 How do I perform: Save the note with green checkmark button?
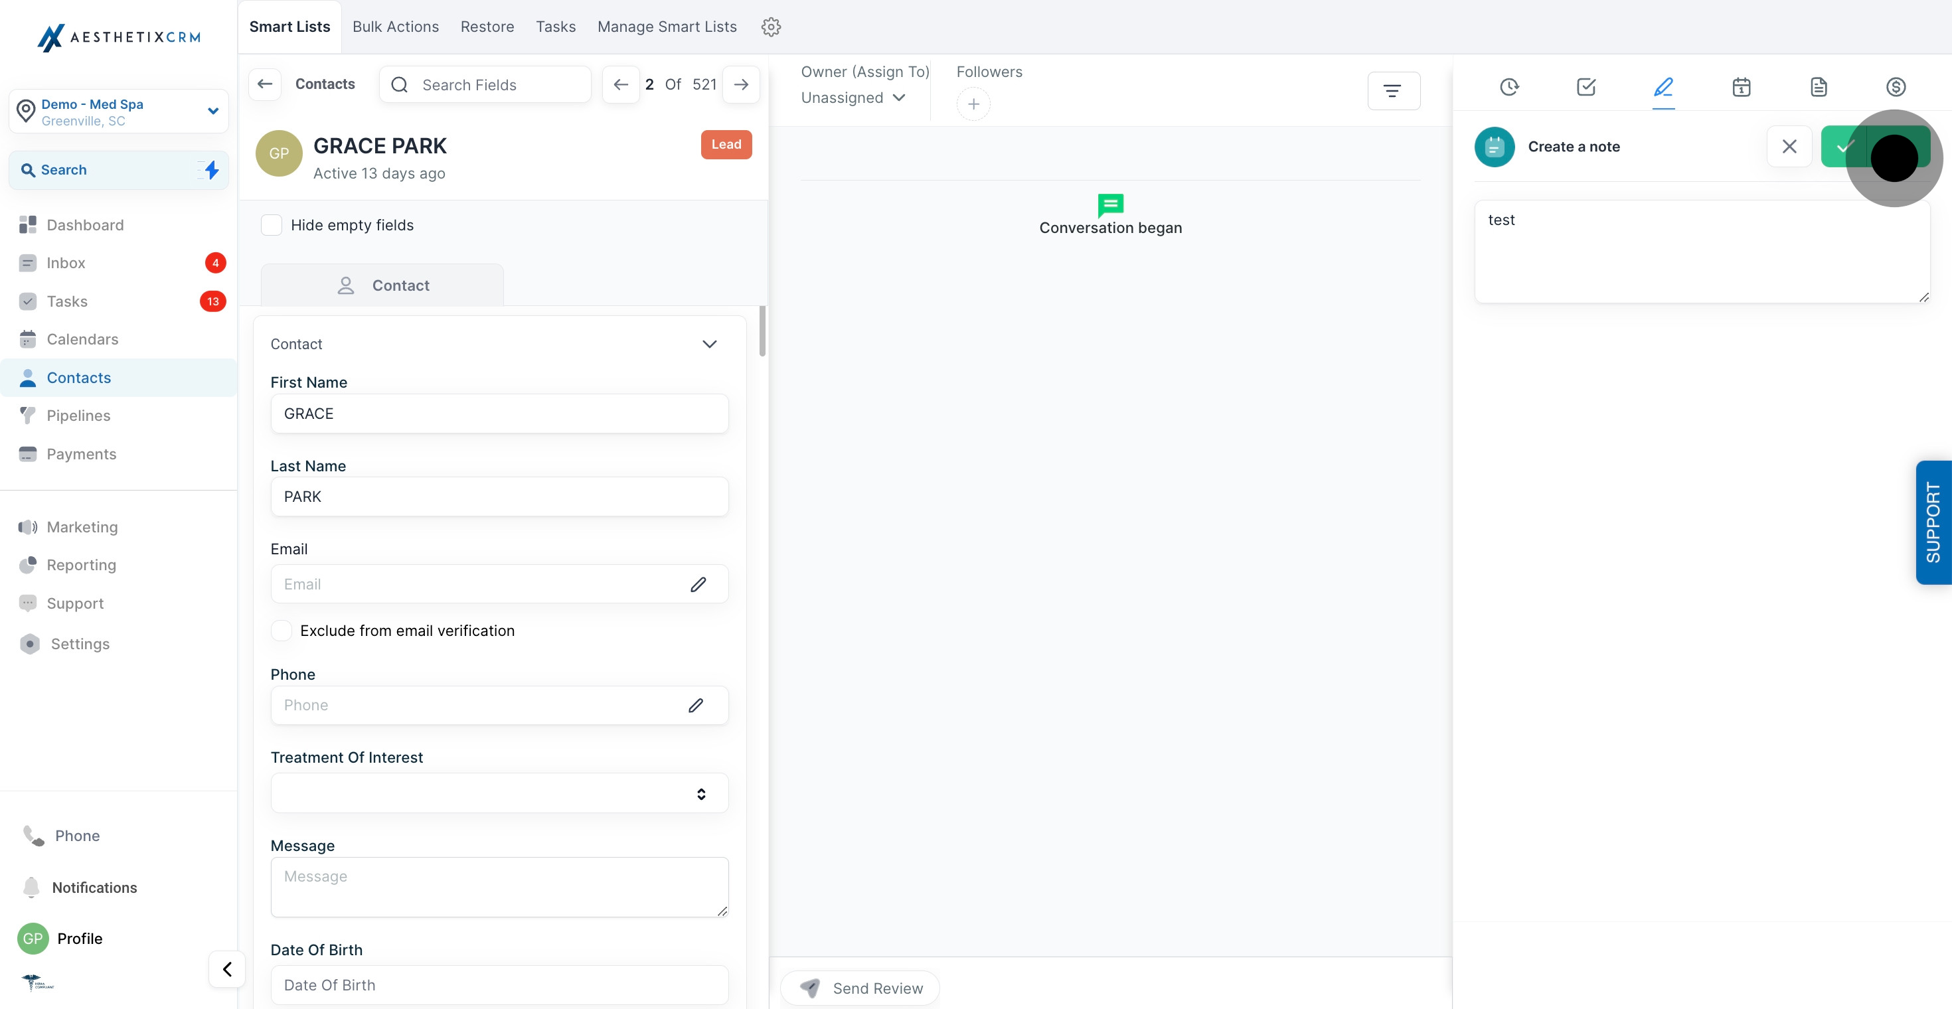[1875, 146]
